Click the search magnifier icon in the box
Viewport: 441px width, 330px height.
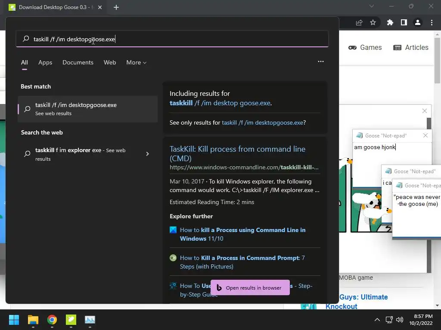(x=26, y=39)
